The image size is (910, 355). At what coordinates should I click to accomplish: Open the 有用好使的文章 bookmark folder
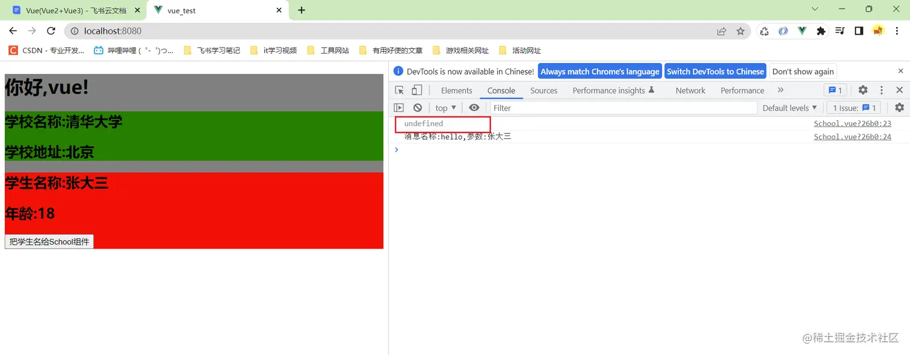pos(390,51)
